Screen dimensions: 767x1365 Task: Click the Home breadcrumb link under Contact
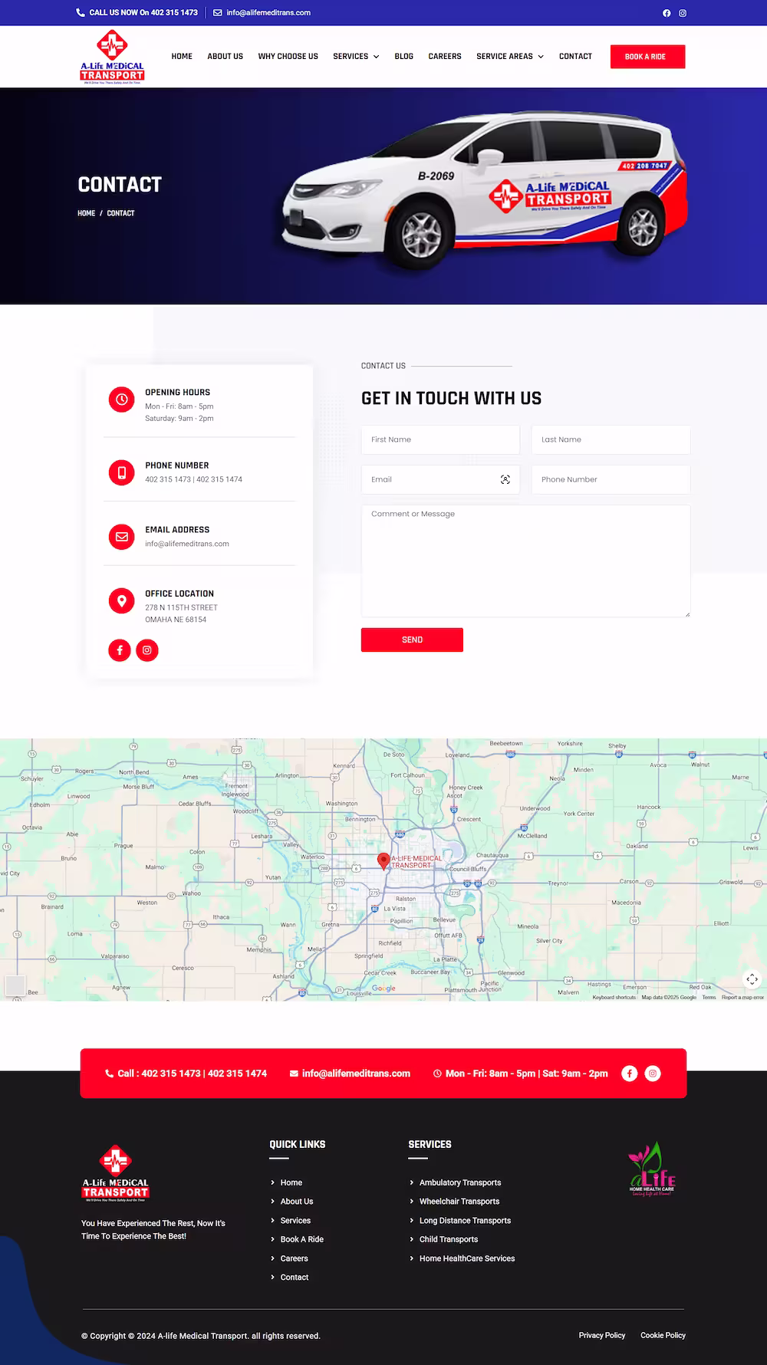86,213
